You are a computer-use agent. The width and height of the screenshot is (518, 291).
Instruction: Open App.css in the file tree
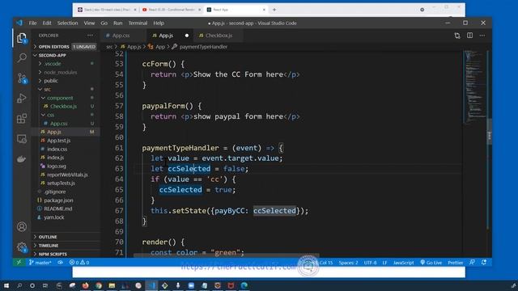tap(59, 124)
